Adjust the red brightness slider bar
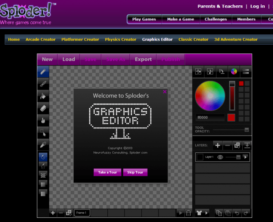Screen dimensions: 273x222 pyautogui.click(x=232, y=96)
